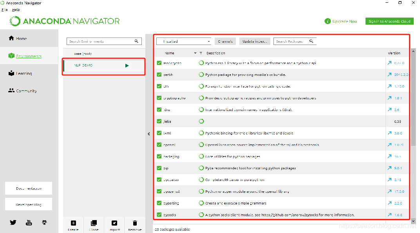Viewport: 420px width, 233px height.
Task: Click the pyopenssl package name
Action: point(172,191)
